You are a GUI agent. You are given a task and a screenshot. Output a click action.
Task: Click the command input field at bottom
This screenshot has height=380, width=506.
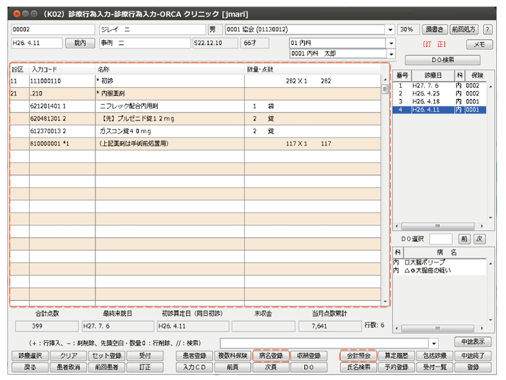pyautogui.click(x=324, y=343)
